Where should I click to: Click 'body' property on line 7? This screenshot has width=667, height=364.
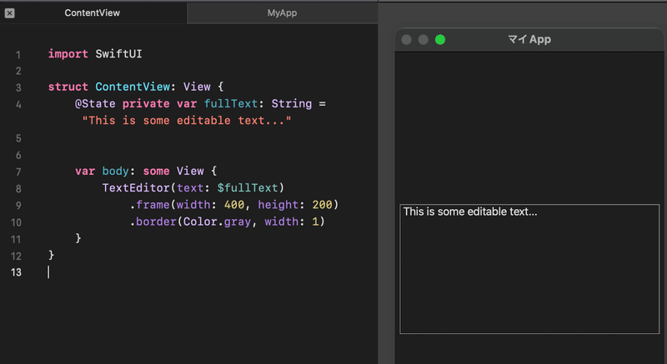point(115,171)
